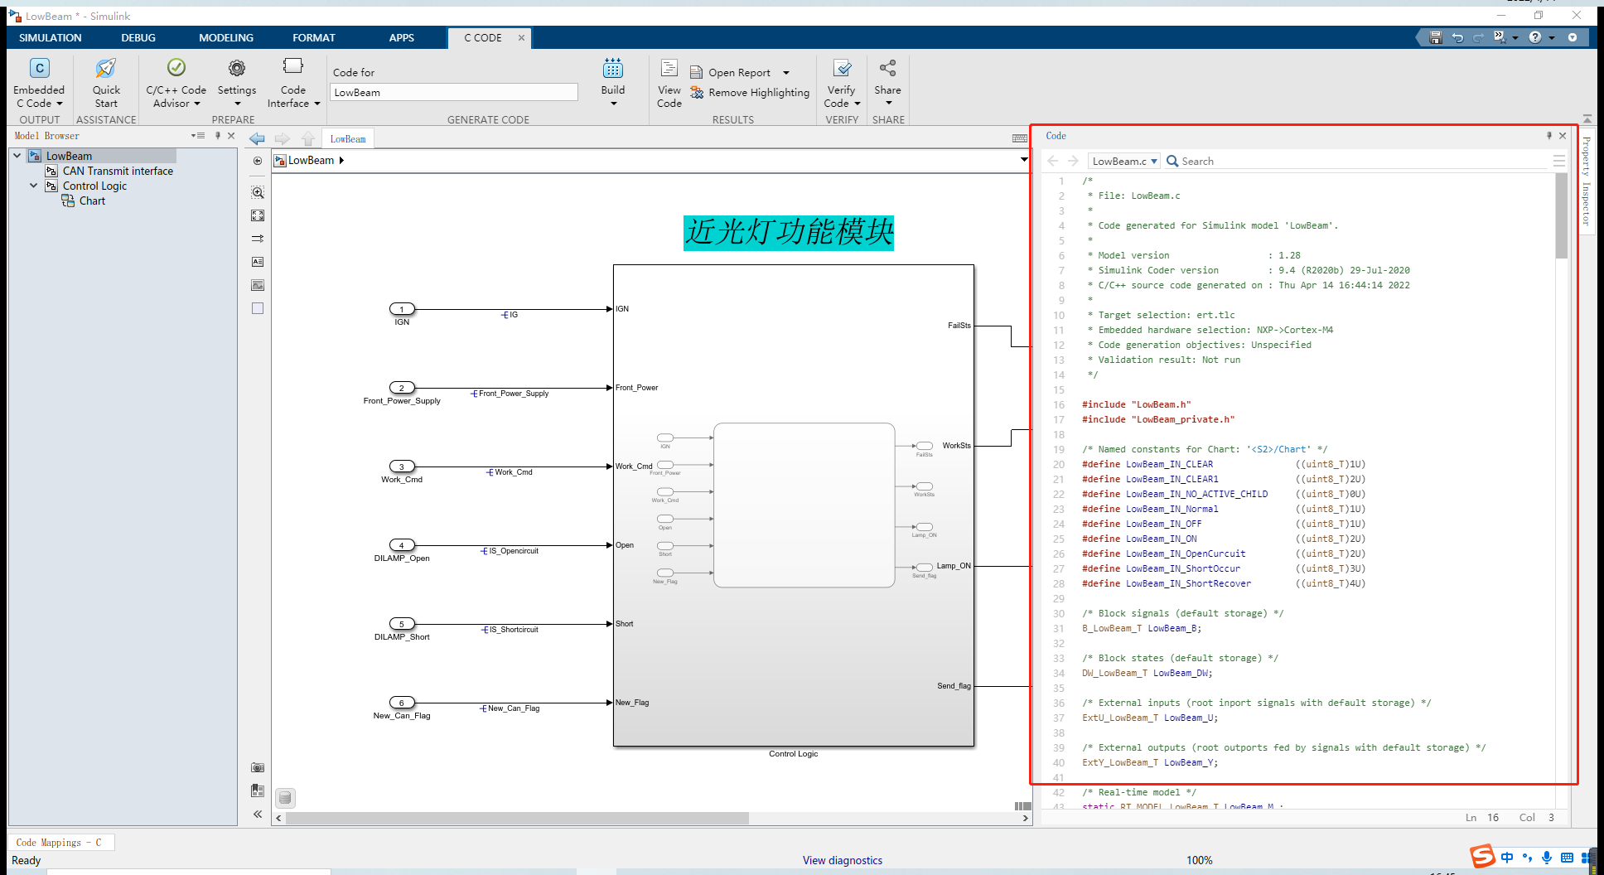1604x875 pixels.
Task: Pin the Code panel
Action: pyautogui.click(x=1548, y=136)
